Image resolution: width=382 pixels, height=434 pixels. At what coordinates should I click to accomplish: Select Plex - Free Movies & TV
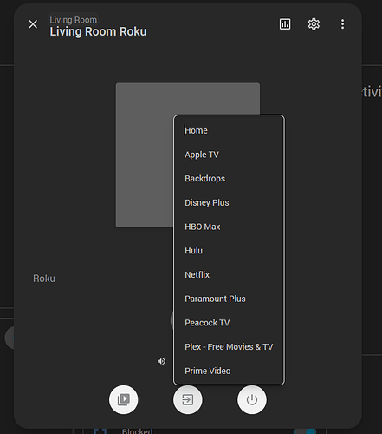pos(229,346)
